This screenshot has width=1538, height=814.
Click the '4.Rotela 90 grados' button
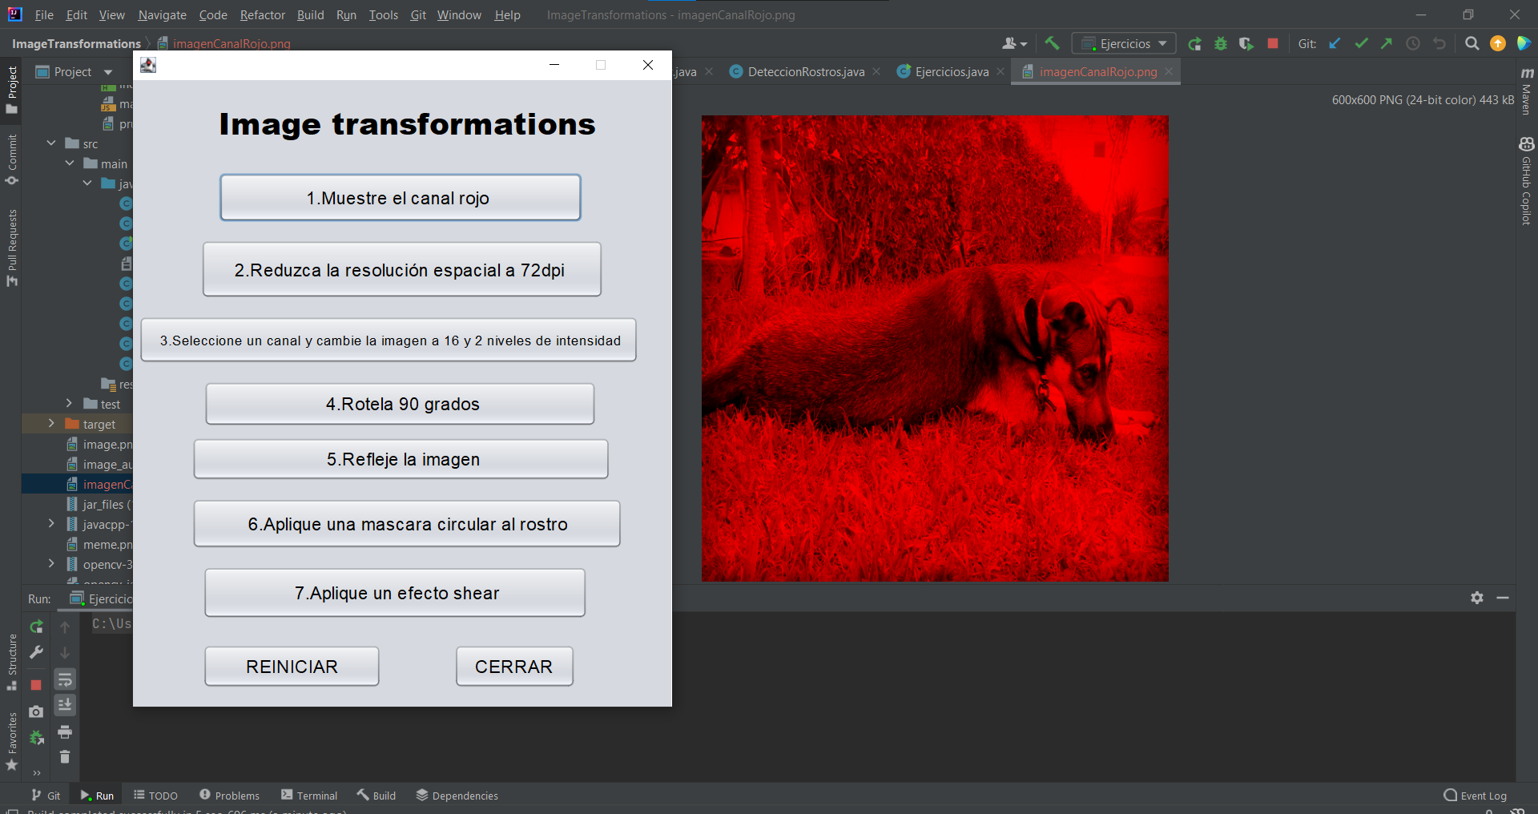[400, 404]
